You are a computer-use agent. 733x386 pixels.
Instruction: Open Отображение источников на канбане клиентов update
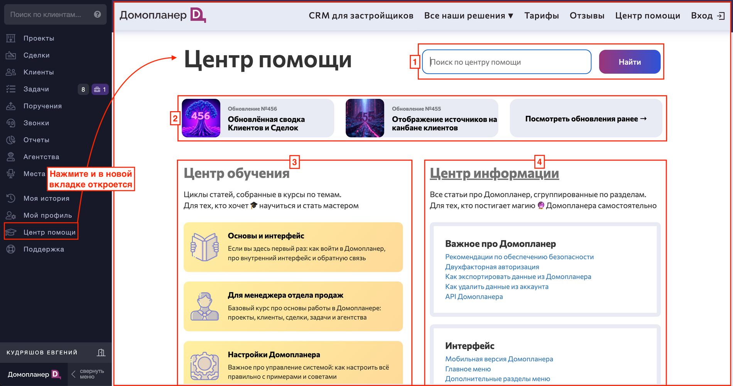click(x=444, y=124)
